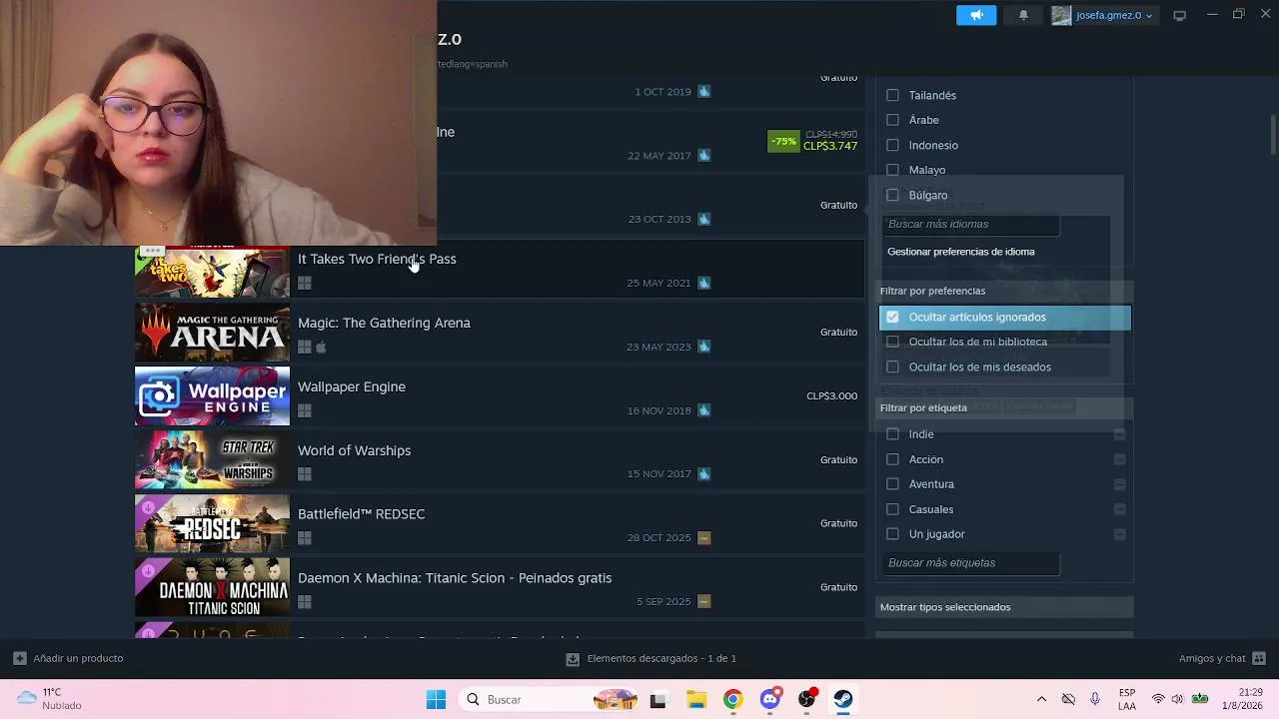Open Amigos y chat panel
Image resolution: width=1279 pixels, height=719 pixels.
(1222, 658)
